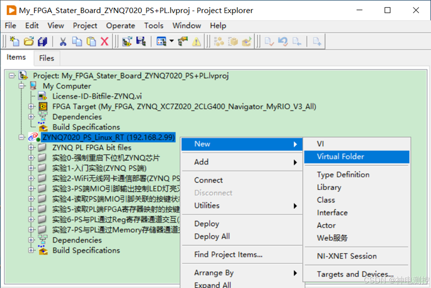Open the File menu

10,26
